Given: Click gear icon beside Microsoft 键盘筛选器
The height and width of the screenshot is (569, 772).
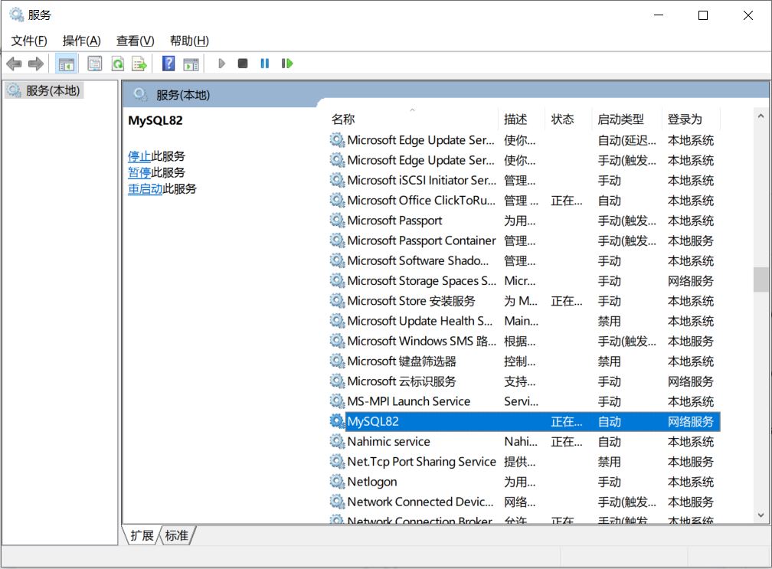Looking at the screenshot, I should (x=337, y=361).
